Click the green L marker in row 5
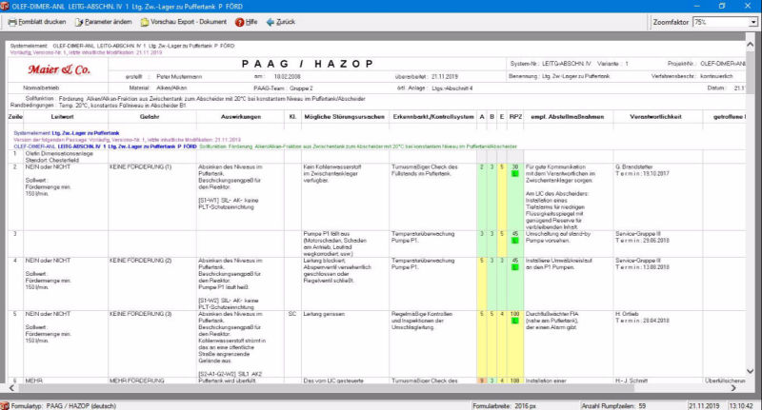Screen dimensions: 762x410 [x=515, y=321]
